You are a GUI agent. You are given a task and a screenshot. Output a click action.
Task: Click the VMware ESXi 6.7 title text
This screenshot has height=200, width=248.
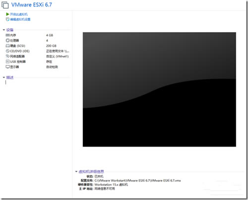coord(32,4)
